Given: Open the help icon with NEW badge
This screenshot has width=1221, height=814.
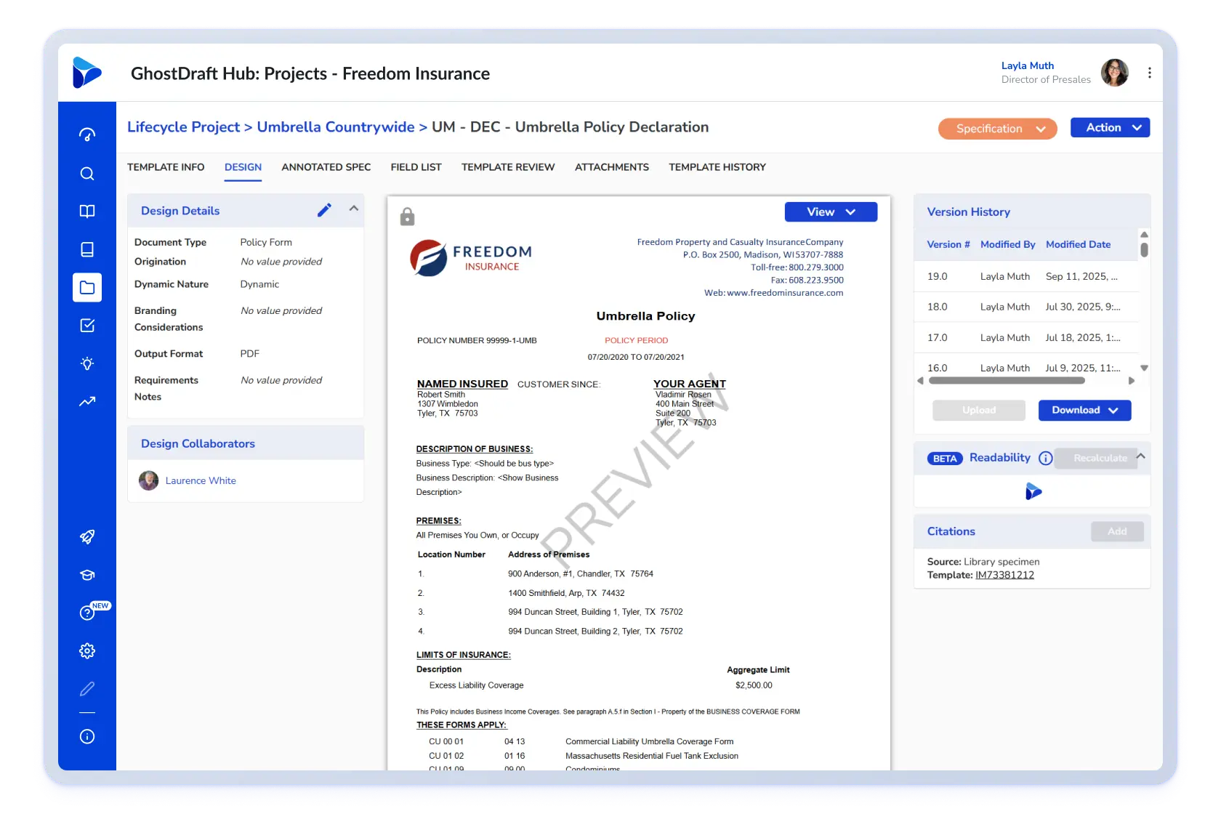Looking at the screenshot, I should click(87, 613).
